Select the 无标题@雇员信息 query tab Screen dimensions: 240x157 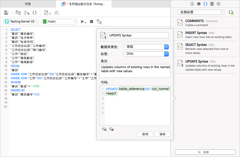(x=84, y=4)
